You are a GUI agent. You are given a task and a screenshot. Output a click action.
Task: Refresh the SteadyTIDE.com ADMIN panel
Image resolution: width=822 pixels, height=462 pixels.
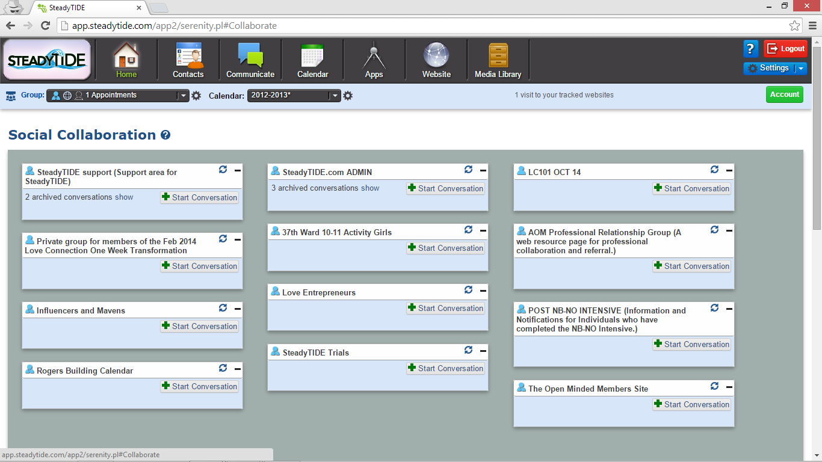468,170
